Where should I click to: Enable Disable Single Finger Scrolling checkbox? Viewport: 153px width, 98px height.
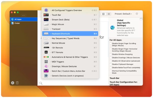click(111, 43)
